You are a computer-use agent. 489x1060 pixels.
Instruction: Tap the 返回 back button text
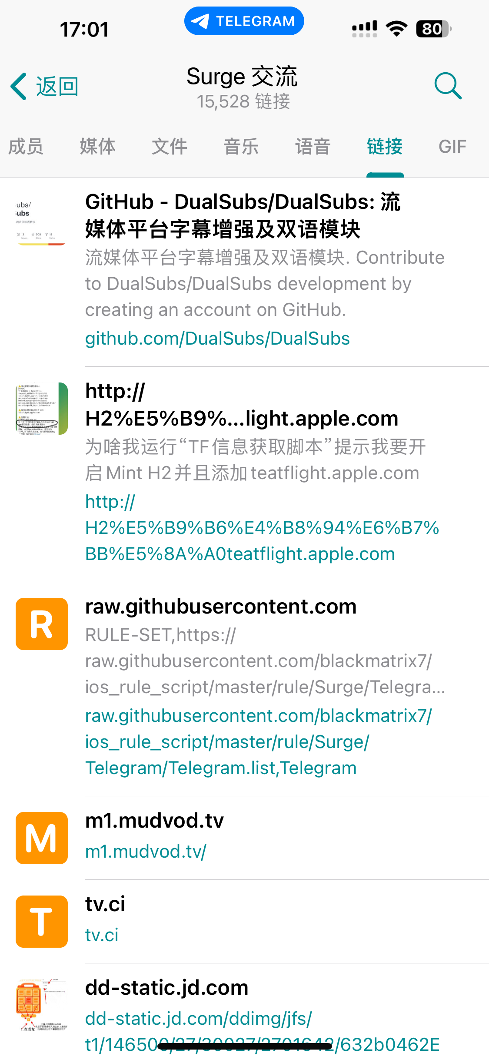coord(57,86)
